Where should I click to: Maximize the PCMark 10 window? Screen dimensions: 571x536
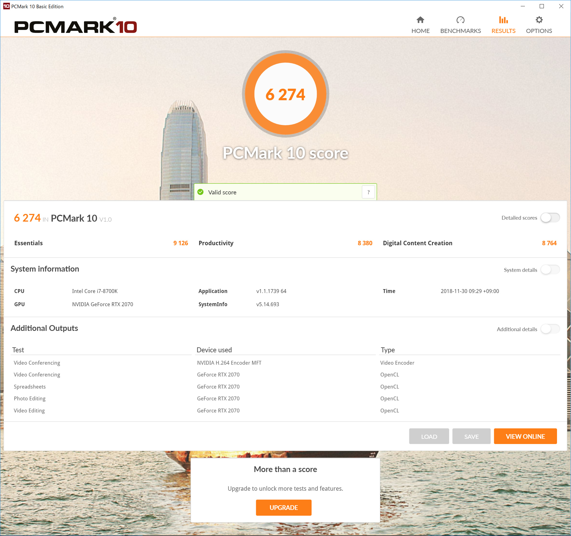[541, 6]
